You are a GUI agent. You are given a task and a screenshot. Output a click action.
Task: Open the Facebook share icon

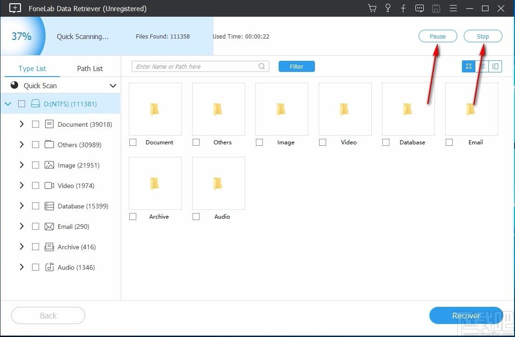coord(403,8)
